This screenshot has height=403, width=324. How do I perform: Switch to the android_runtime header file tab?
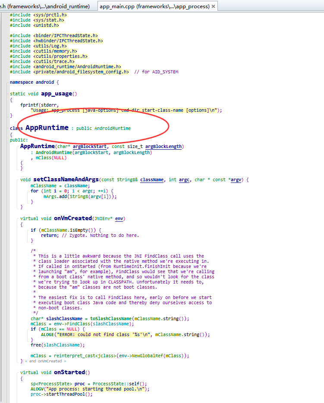[x=45, y=6]
